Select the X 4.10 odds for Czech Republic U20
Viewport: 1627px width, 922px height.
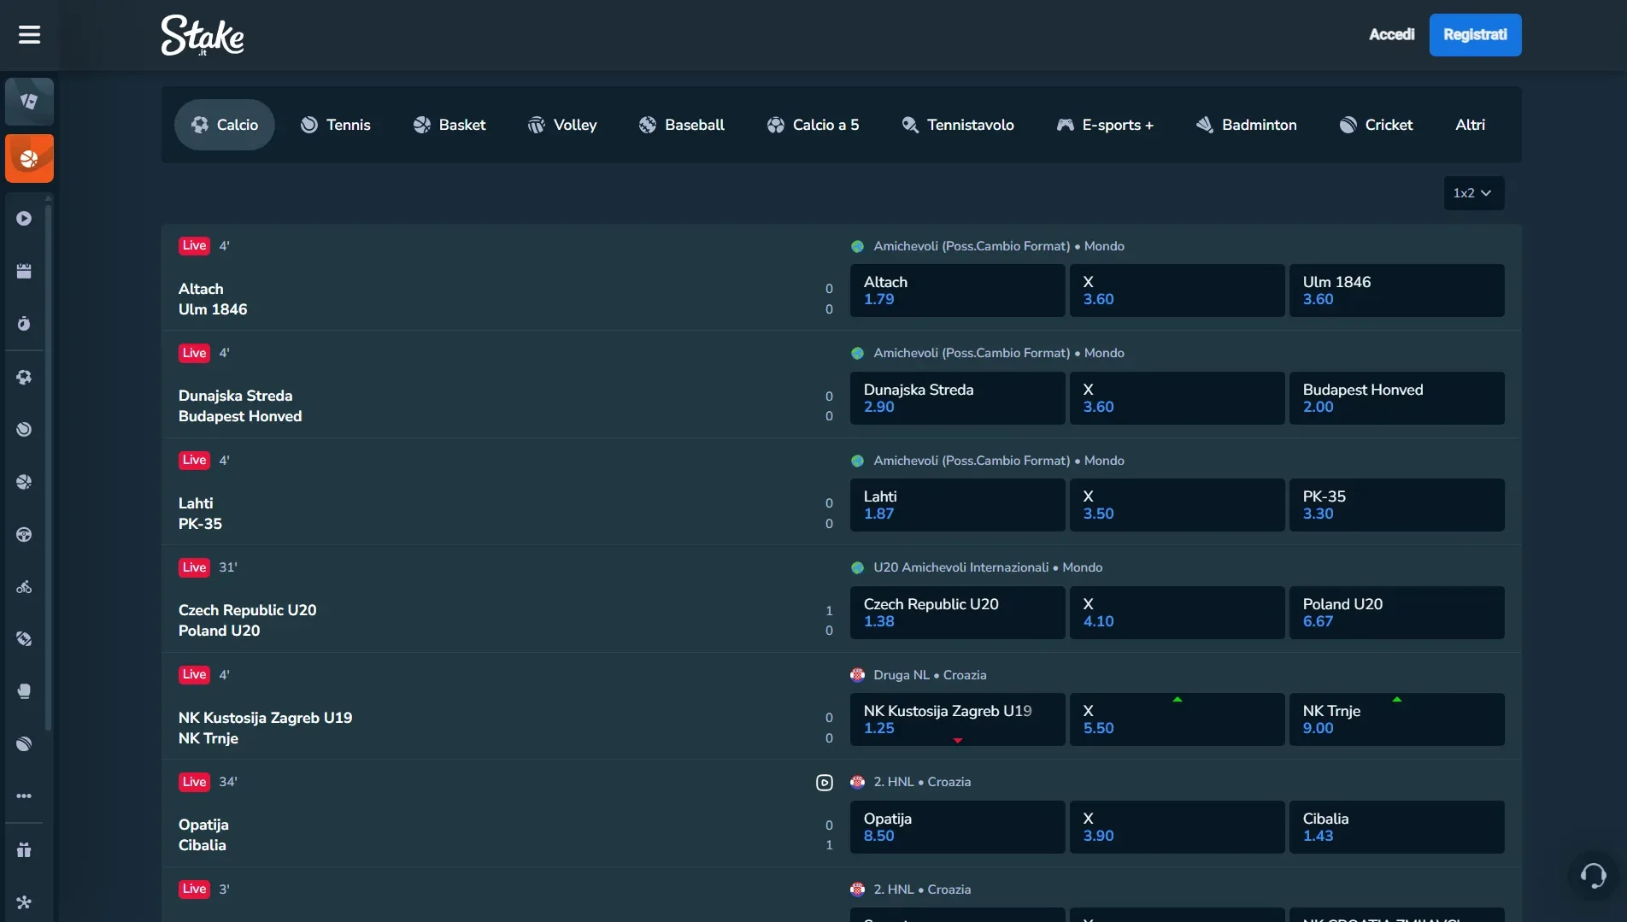[1177, 613]
